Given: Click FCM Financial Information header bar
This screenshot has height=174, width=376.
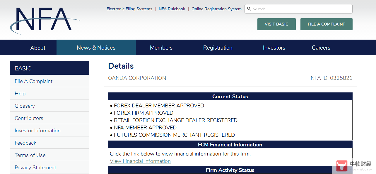Looking at the screenshot, I should coord(230,144).
